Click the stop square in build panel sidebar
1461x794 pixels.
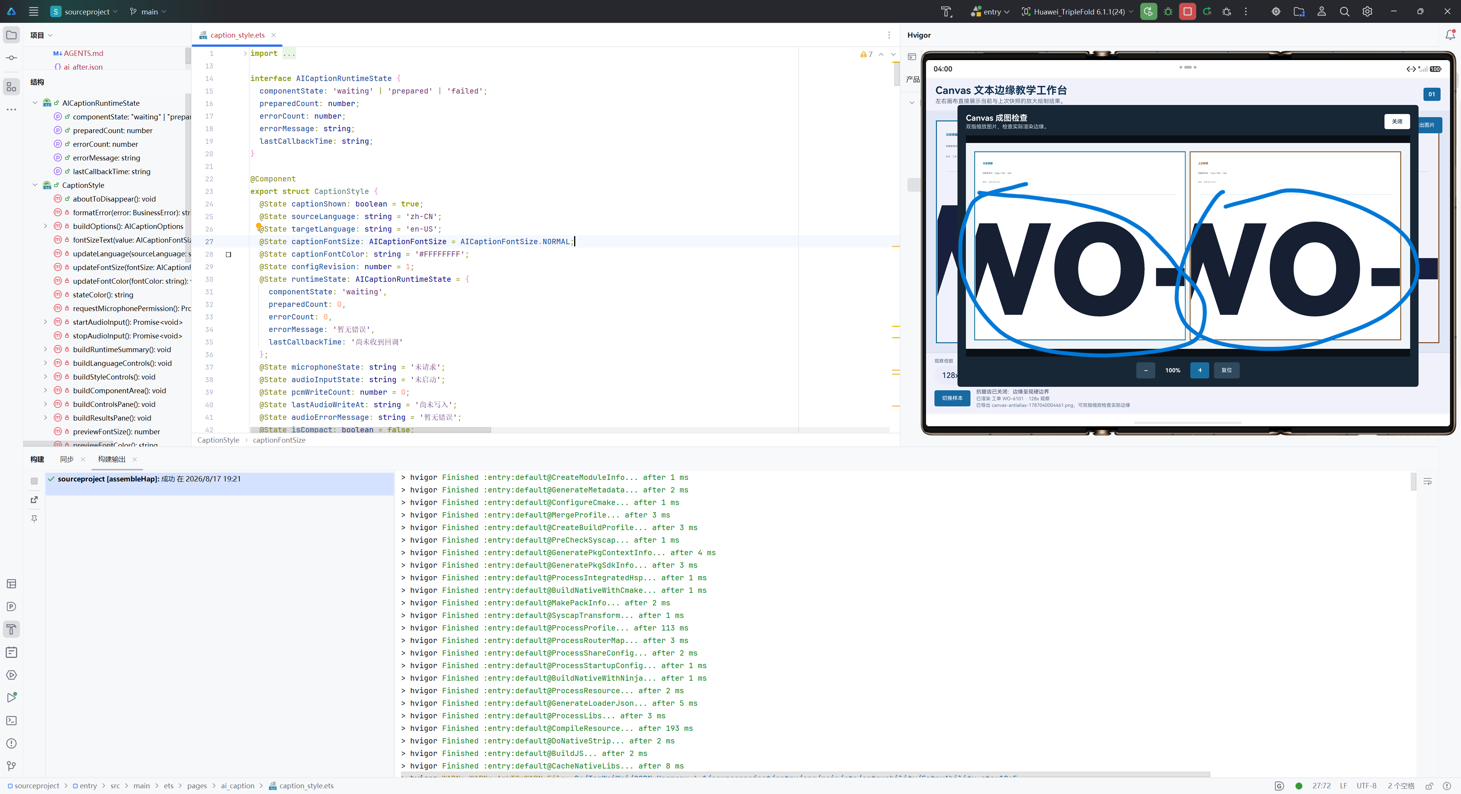tap(34, 481)
